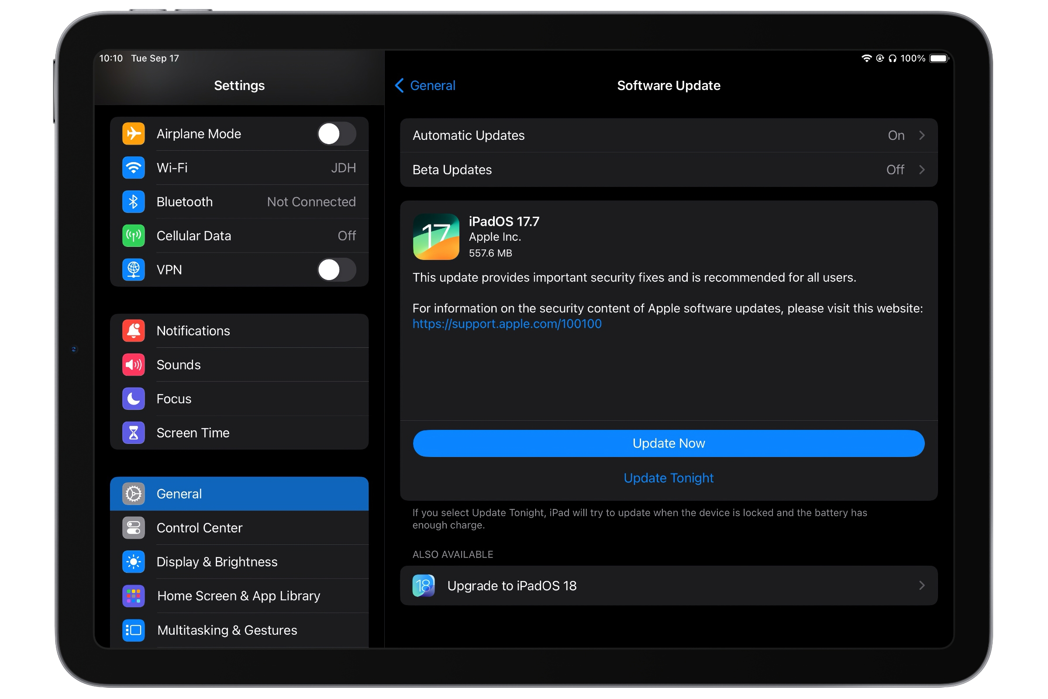The height and width of the screenshot is (699, 1048).
Task: Open Home Screen & App Library
Action: [x=239, y=596]
